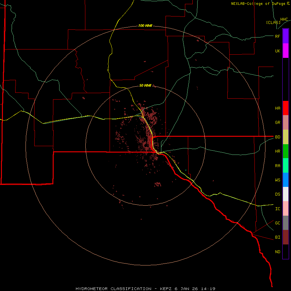Image resolution: width=291 pixels, height=291 pixels.
Task: Click the blue WS legend swatch
Action: [x=286, y=180]
